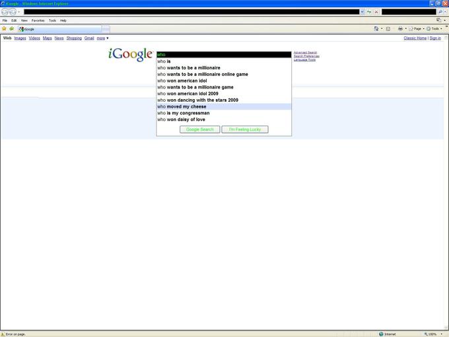This screenshot has width=449, height=337.
Task: Click the search field containing 'who'
Action: tap(224, 54)
